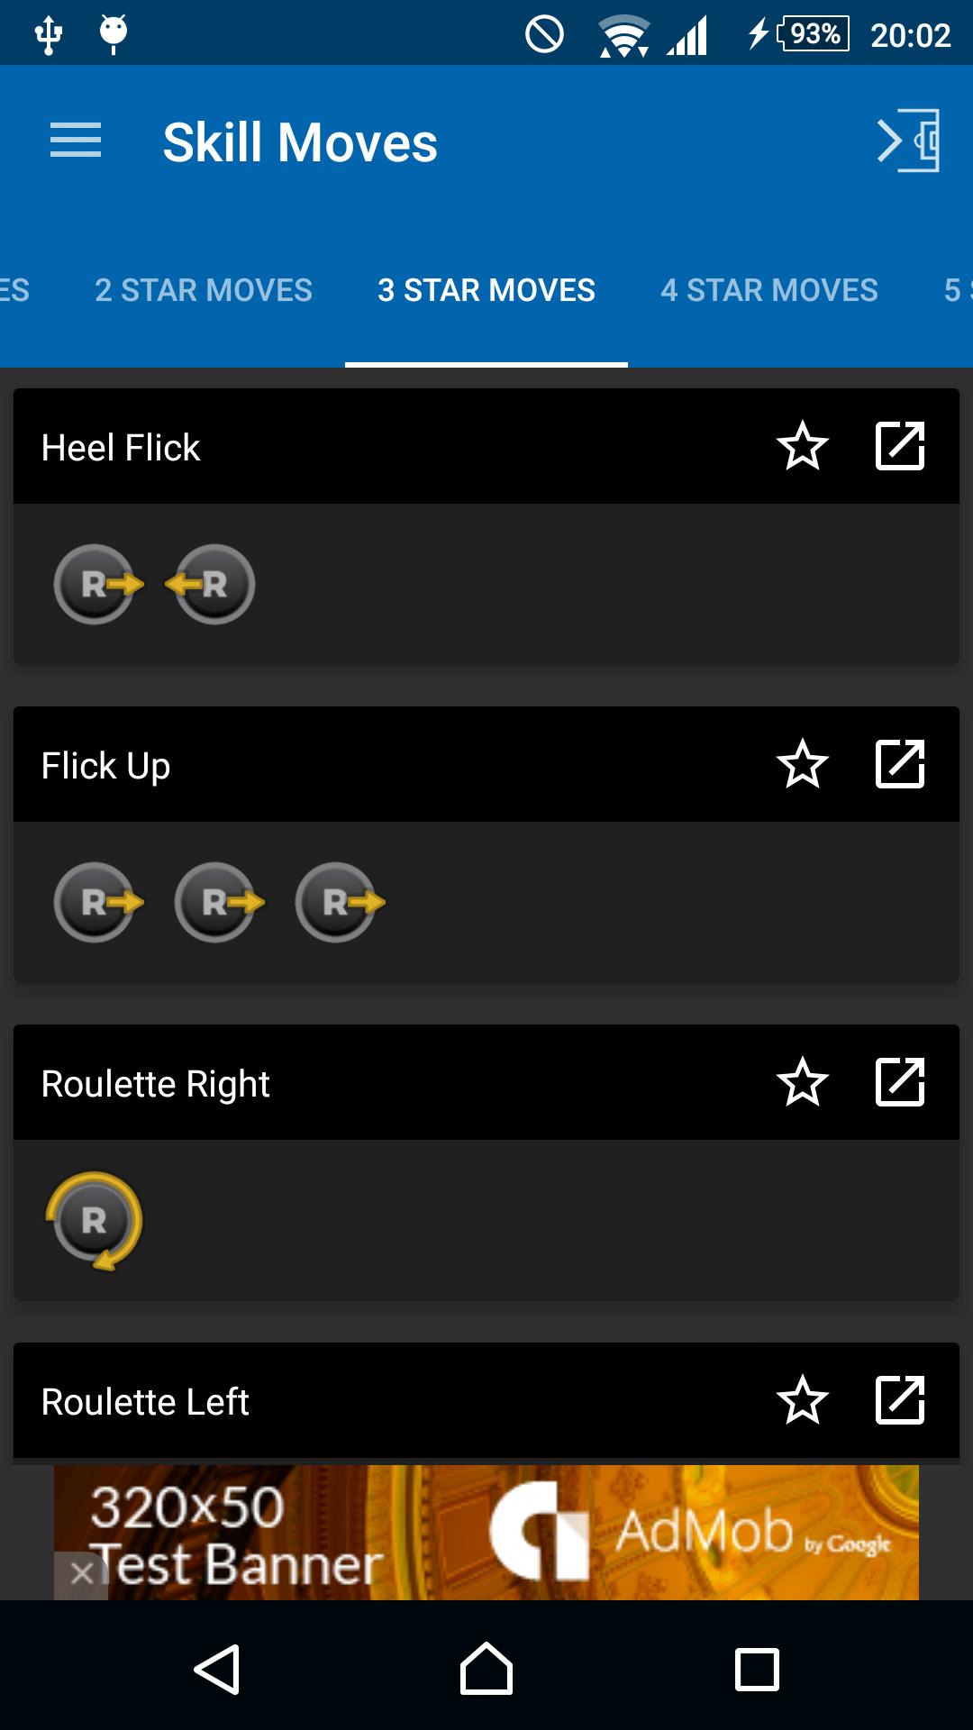Tap the right-stick flick icon under Heel Flick

pyautogui.click(x=95, y=585)
